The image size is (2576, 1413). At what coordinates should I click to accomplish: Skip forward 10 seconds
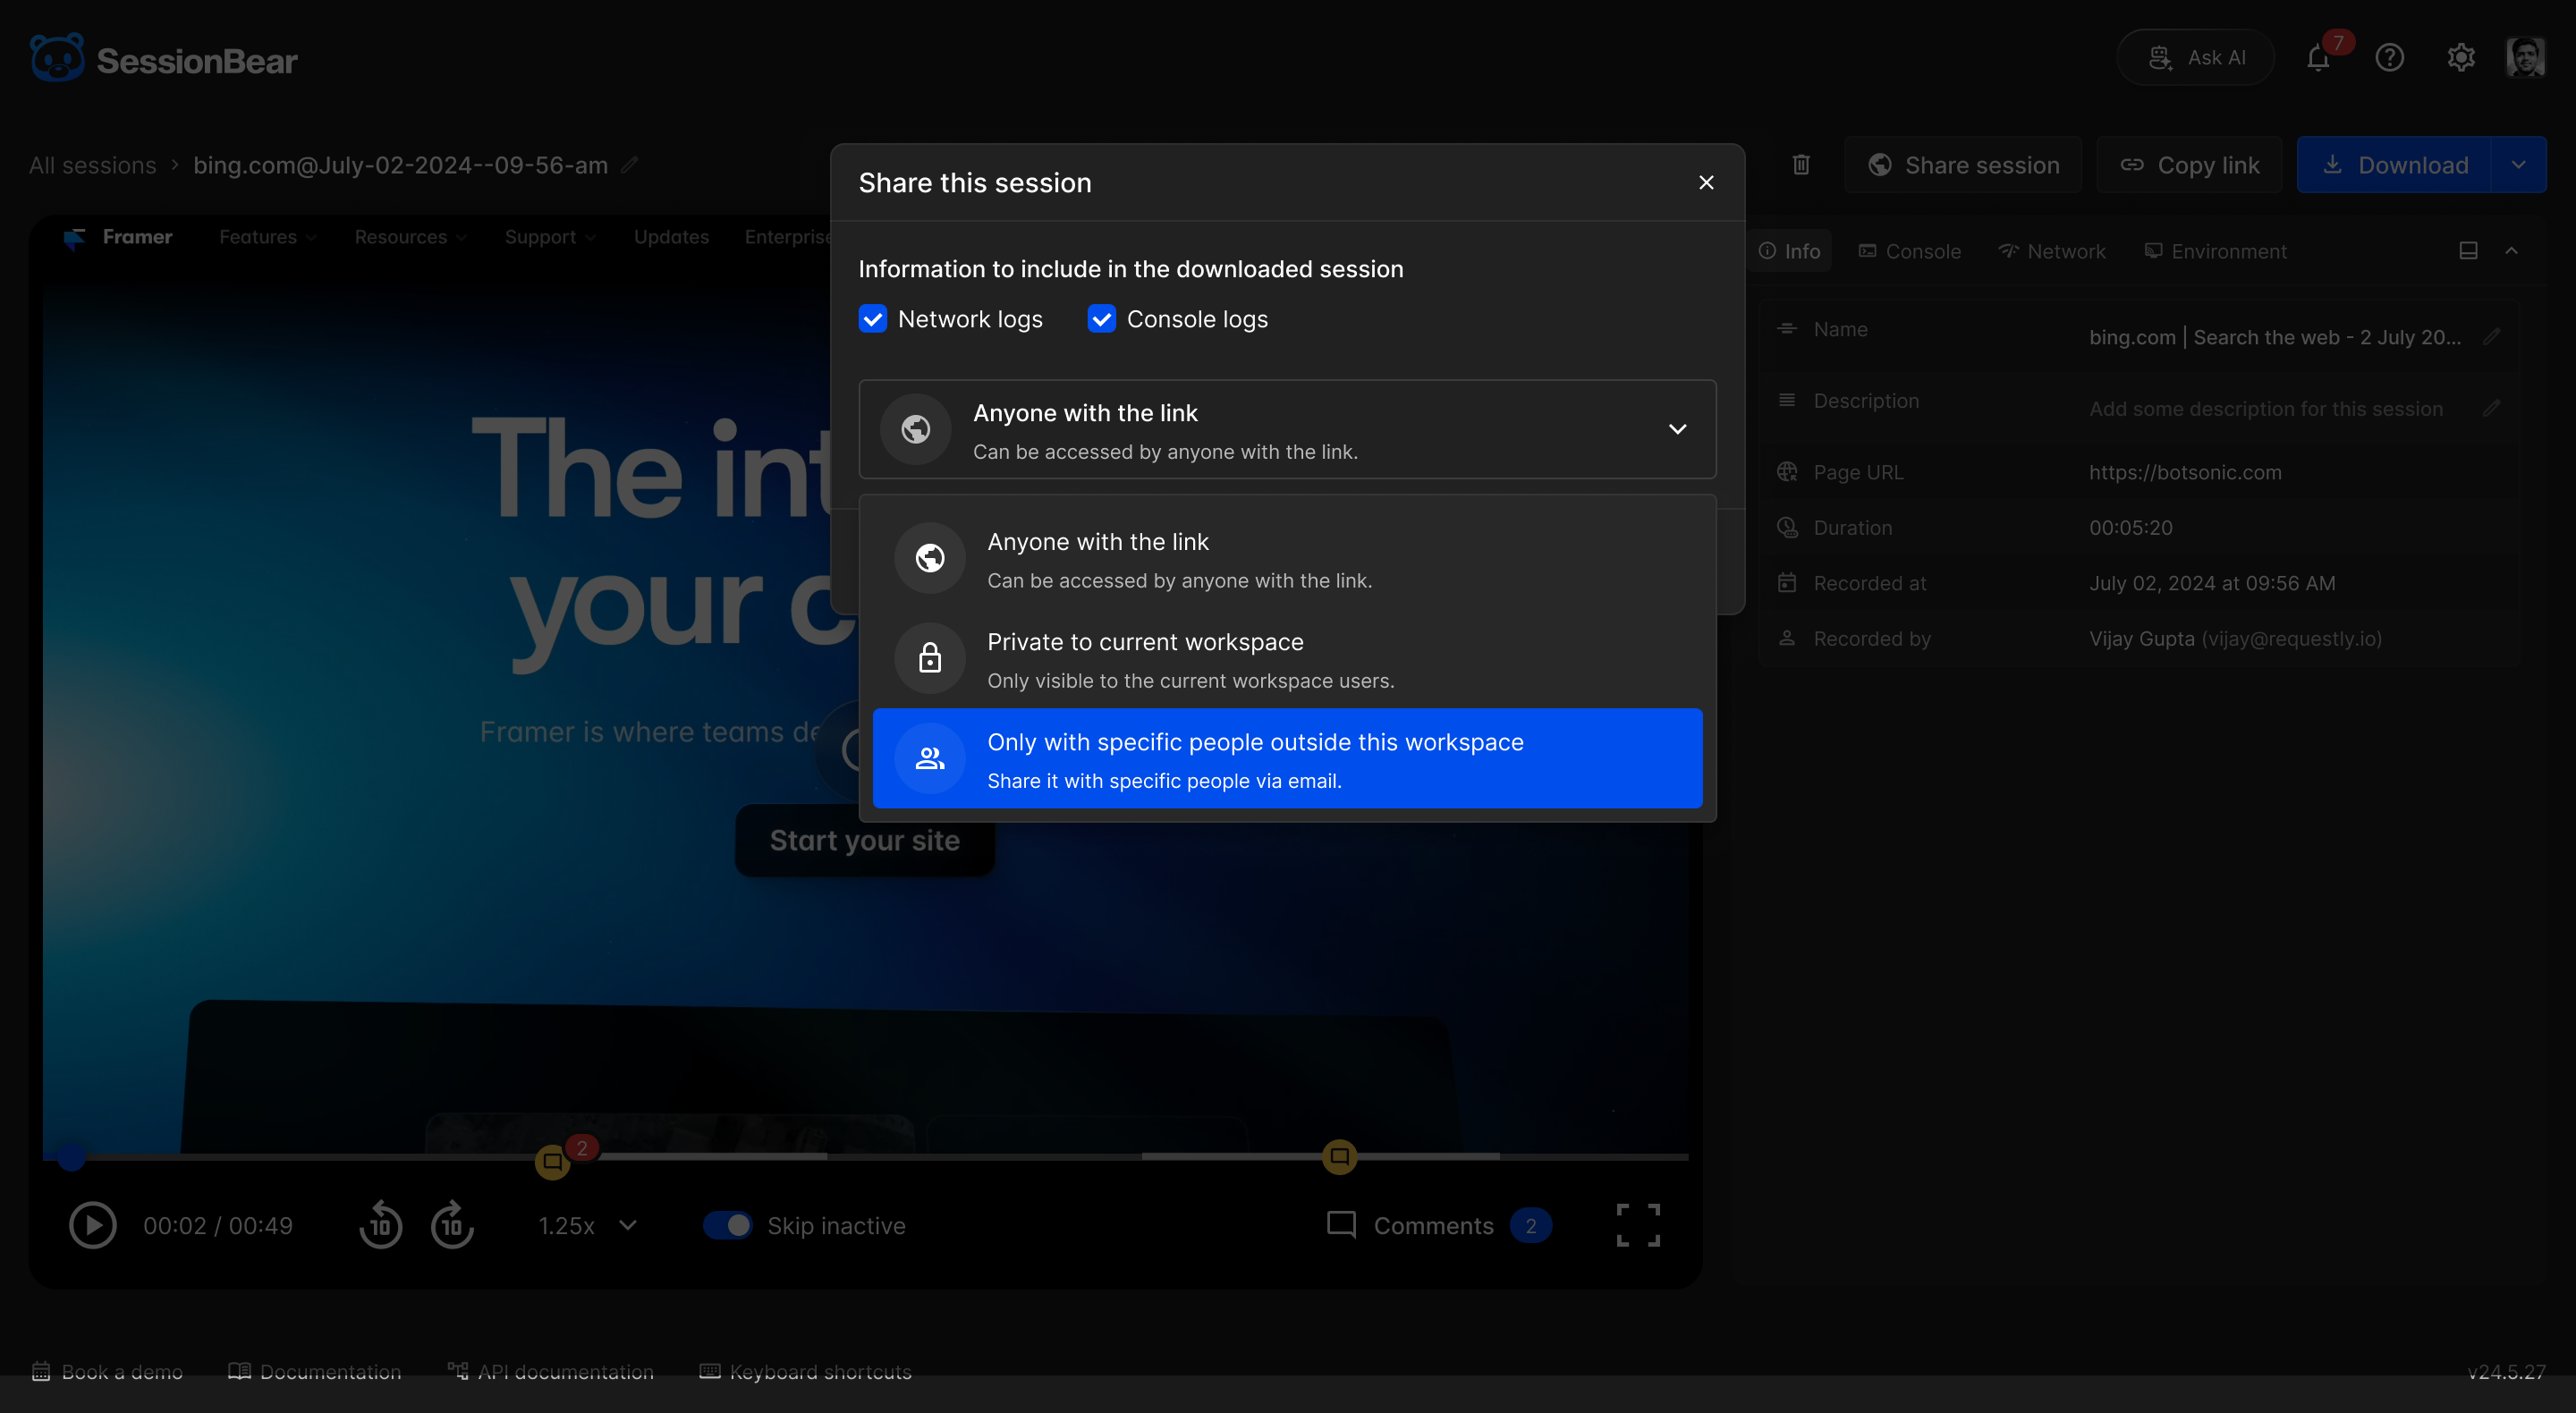coord(452,1225)
